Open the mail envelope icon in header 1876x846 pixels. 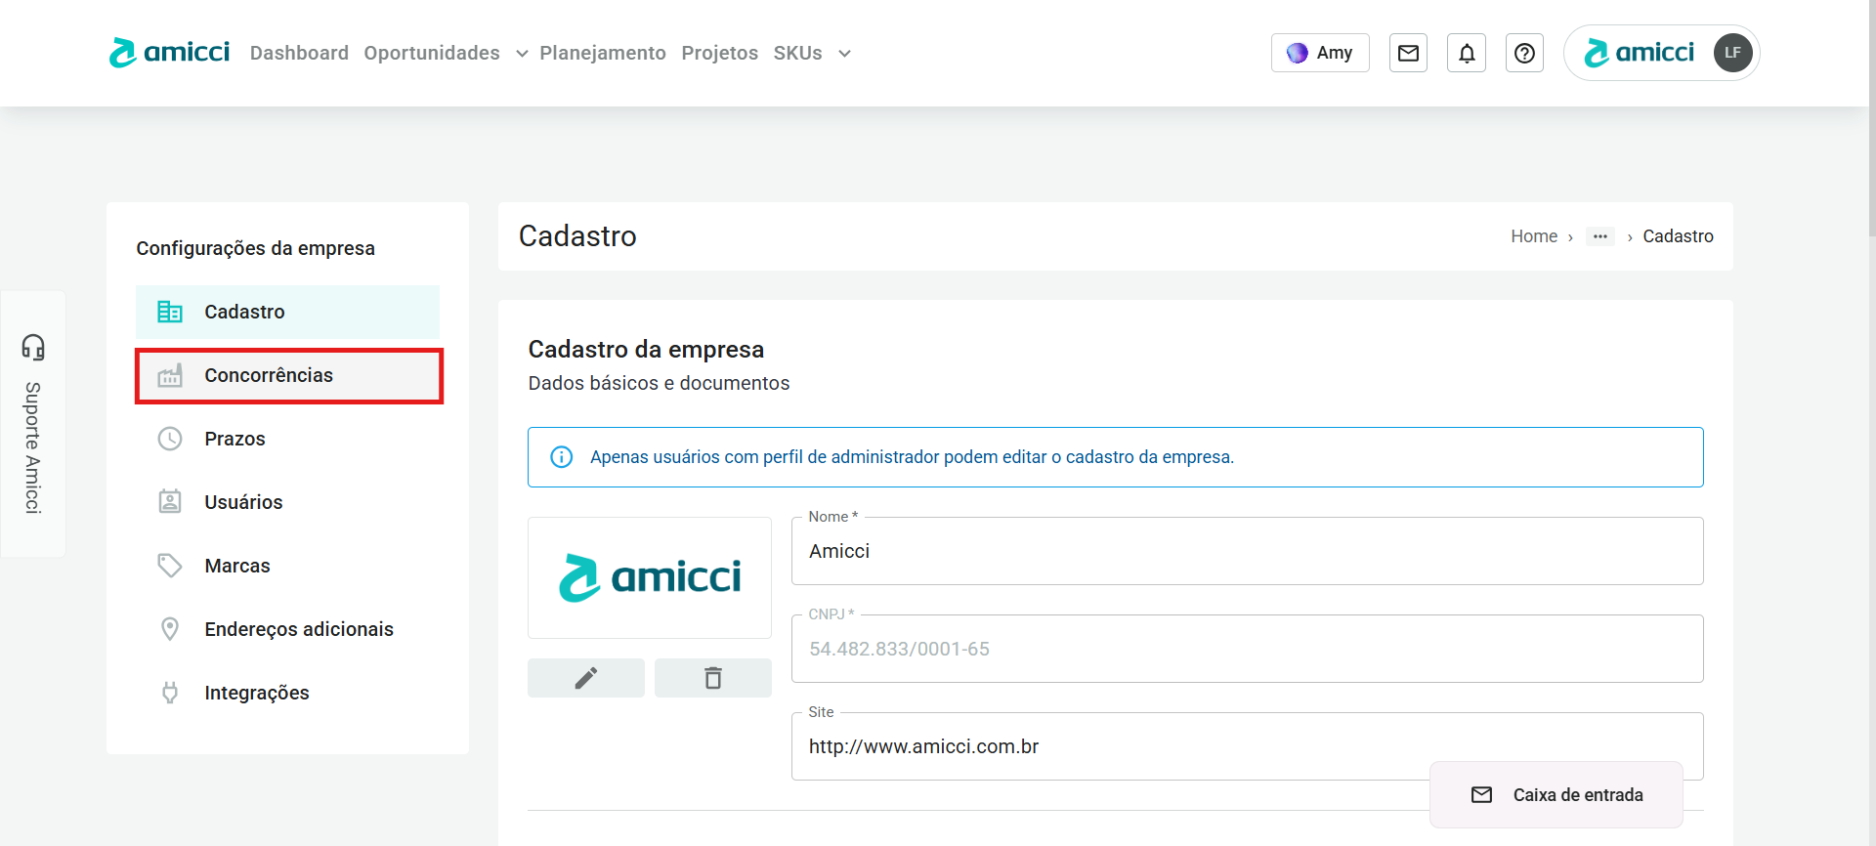pos(1408,53)
